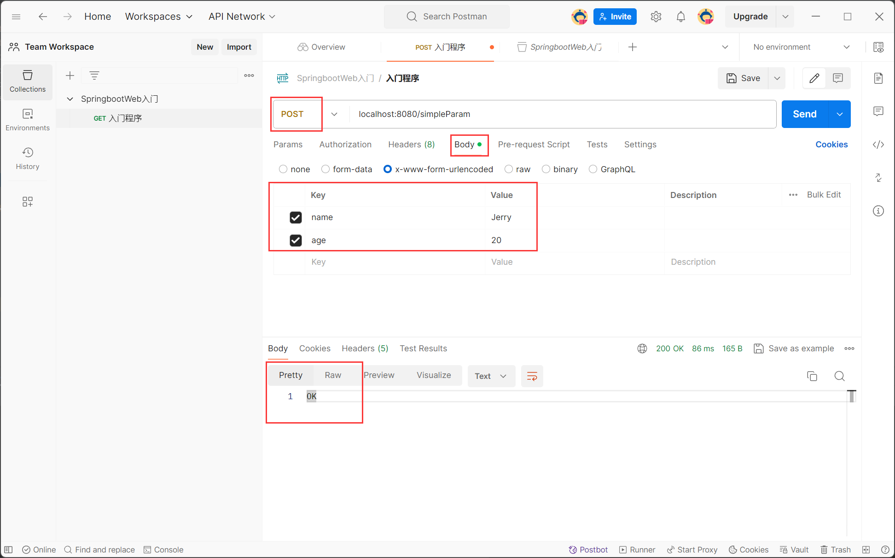Select the binary body option
This screenshot has height=558, width=895.
click(x=546, y=169)
